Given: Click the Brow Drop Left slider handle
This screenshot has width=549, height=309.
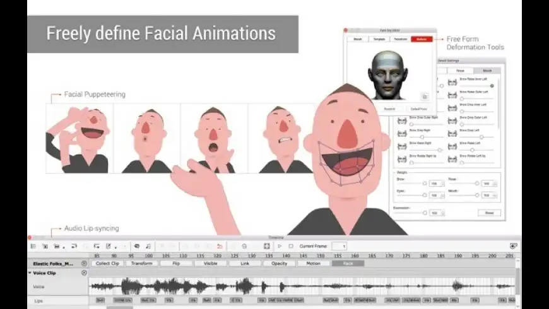Looking at the screenshot, I should 481,137.
